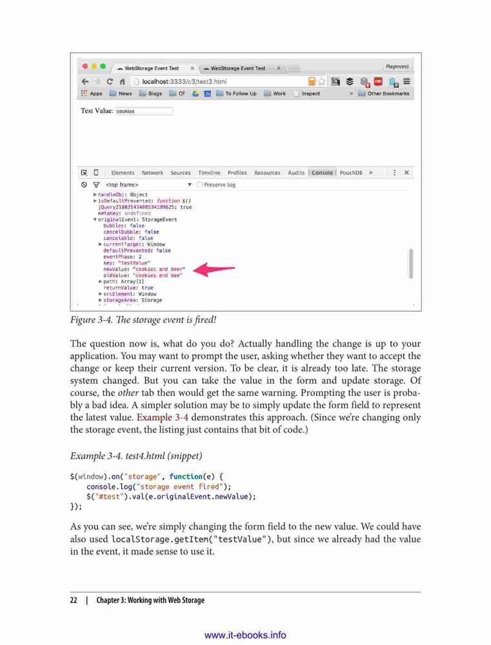Open a new tab with the new tab button
491x645 pixels.
point(294,69)
